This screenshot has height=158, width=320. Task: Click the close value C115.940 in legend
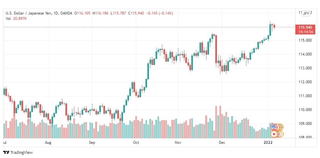(x=136, y=13)
